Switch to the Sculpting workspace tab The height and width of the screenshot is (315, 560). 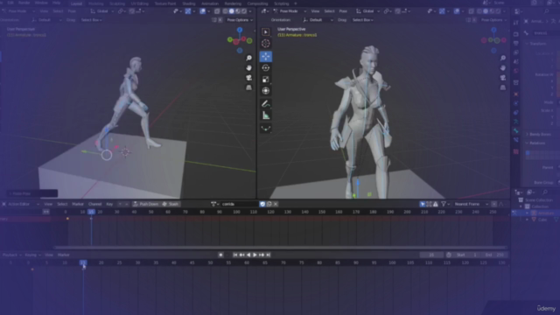117,3
